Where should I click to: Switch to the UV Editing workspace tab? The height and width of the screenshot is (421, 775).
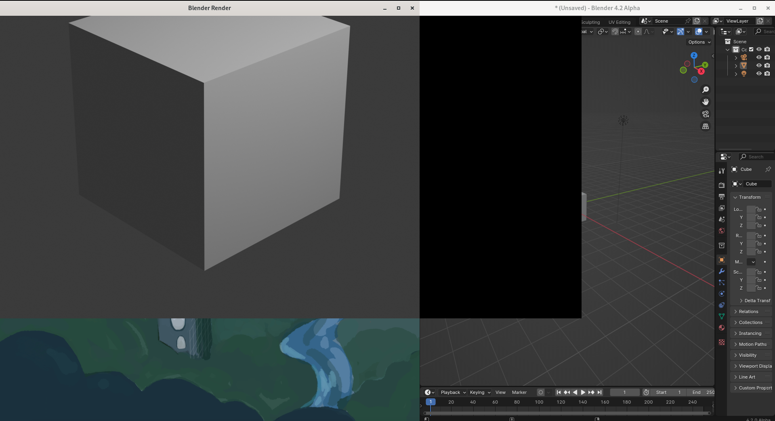[x=619, y=22]
